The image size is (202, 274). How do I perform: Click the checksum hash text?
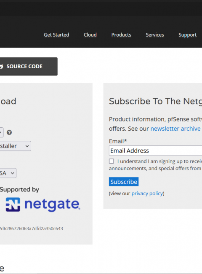pos(32,228)
